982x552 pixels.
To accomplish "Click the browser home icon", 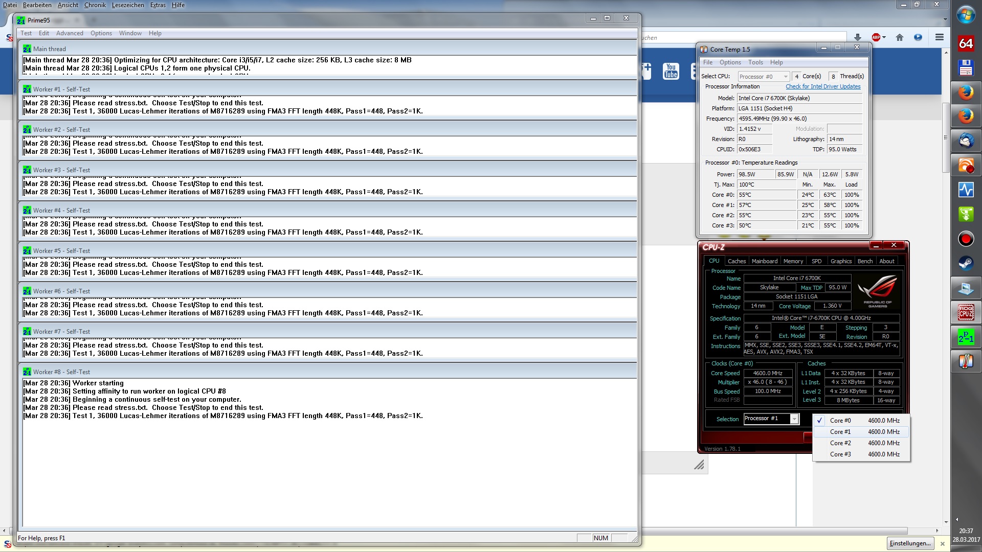I will (x=900, y=37).
